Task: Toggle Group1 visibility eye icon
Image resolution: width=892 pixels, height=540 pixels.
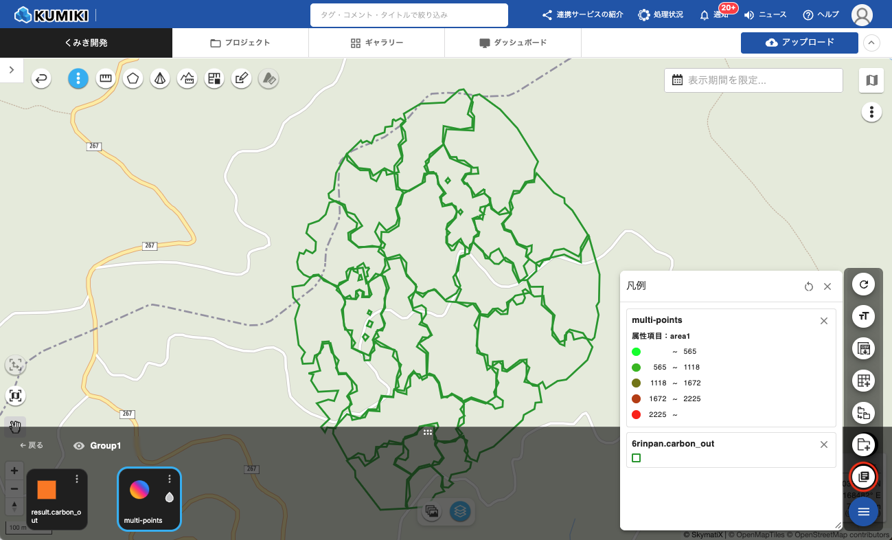Action: click(x=79, y=446)
